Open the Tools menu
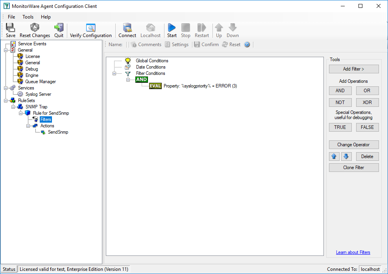Image resolution: width=388 pixels, height=274 pixels. pos(28,17)
